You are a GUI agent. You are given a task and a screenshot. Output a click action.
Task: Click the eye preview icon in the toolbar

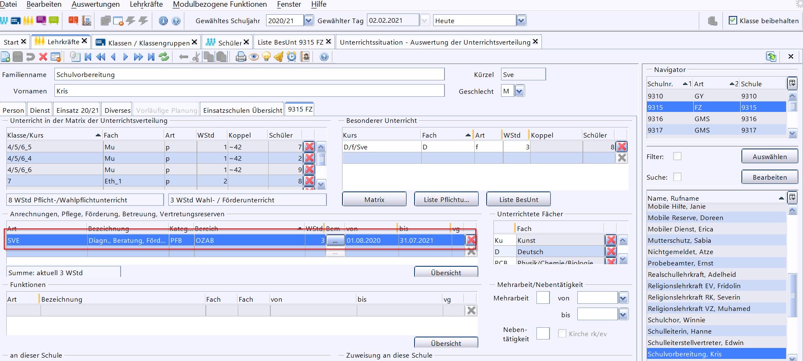click(x=253, y=57)
